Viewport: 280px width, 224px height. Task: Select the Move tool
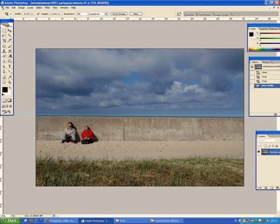10,31
